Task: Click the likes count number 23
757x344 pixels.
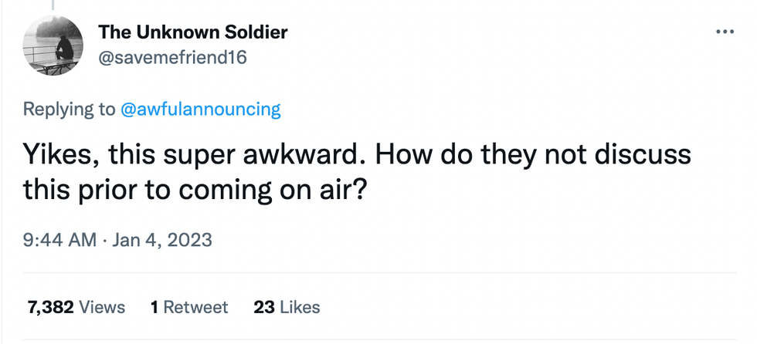Action: (x=264, y=307)
